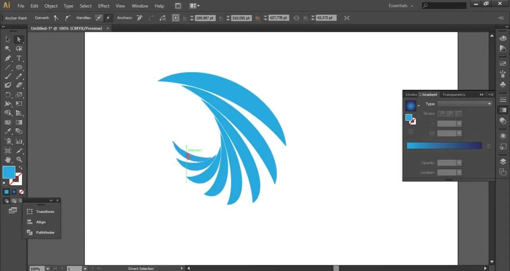Open the Essentials workspace switcher
This screenshot has width=510, height=271.
(x=400, y=6)
